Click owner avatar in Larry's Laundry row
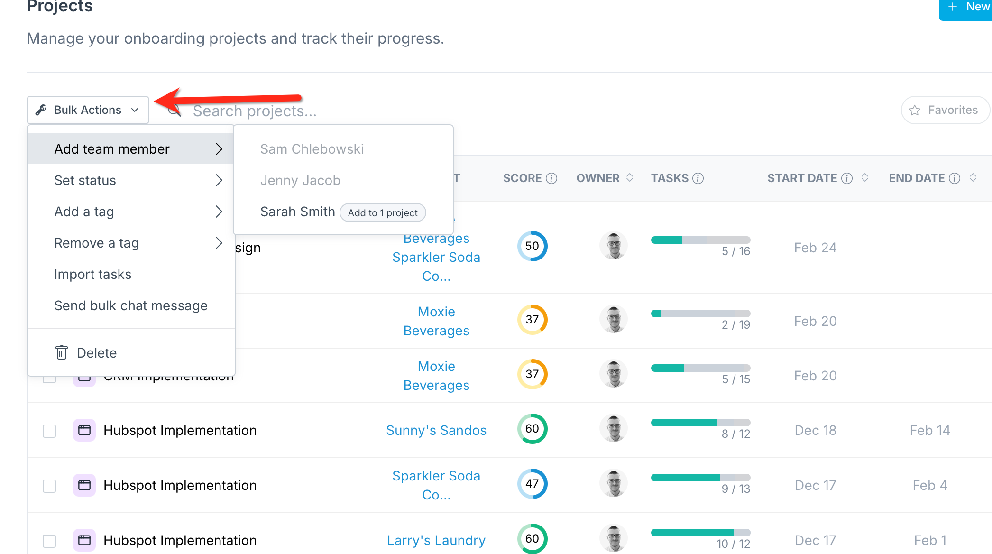 pos(614,538)
